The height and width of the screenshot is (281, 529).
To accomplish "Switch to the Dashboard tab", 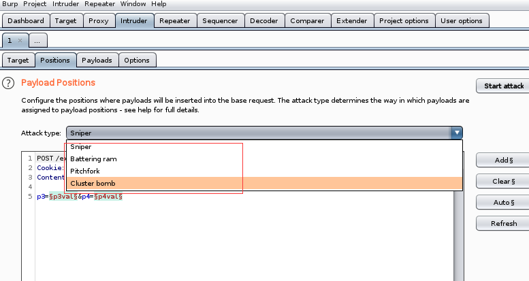I will tap(26, 20).
